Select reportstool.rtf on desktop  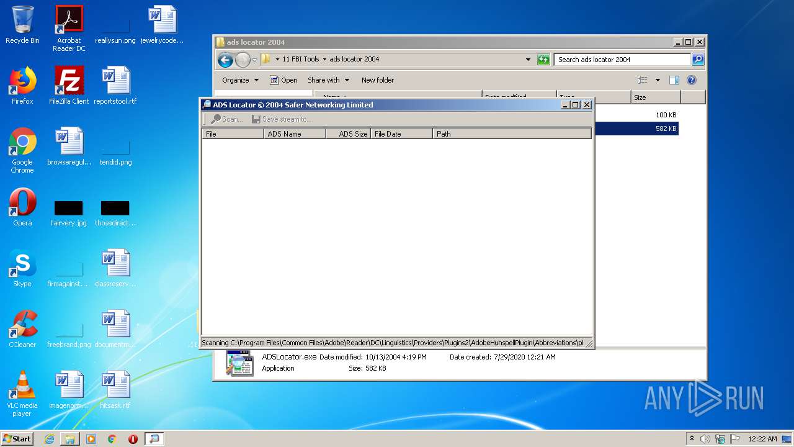click(115, 86)
